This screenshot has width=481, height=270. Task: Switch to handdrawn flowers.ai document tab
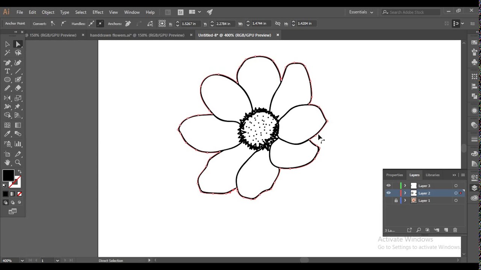(x=137, y=35)
